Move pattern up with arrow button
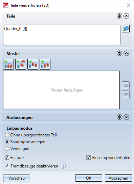Image resolution: width=134 pixels, height=184 pixels. (x=126, y=85)
